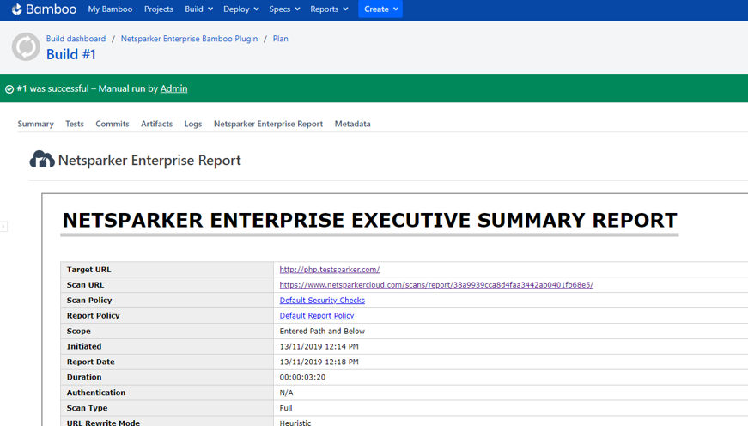
Task: Click the Netsparker cloud logo icon
Action: [42, 160]
